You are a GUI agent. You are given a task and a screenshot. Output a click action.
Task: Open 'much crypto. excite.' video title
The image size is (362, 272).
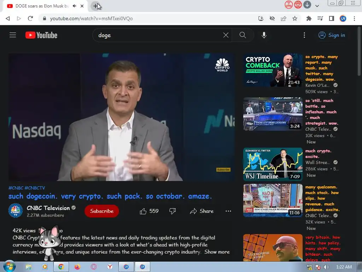point(319,154)
